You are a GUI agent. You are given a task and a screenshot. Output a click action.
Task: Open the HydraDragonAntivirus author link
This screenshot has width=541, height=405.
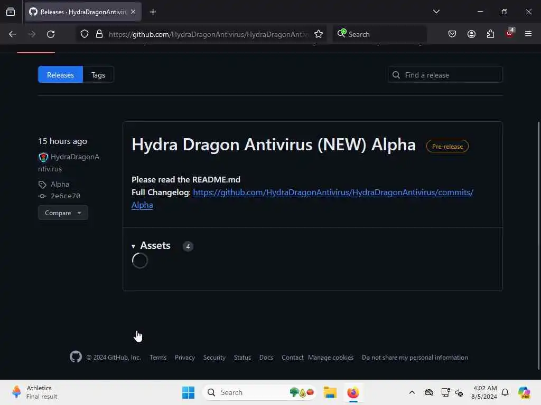(x=69, y=163)
